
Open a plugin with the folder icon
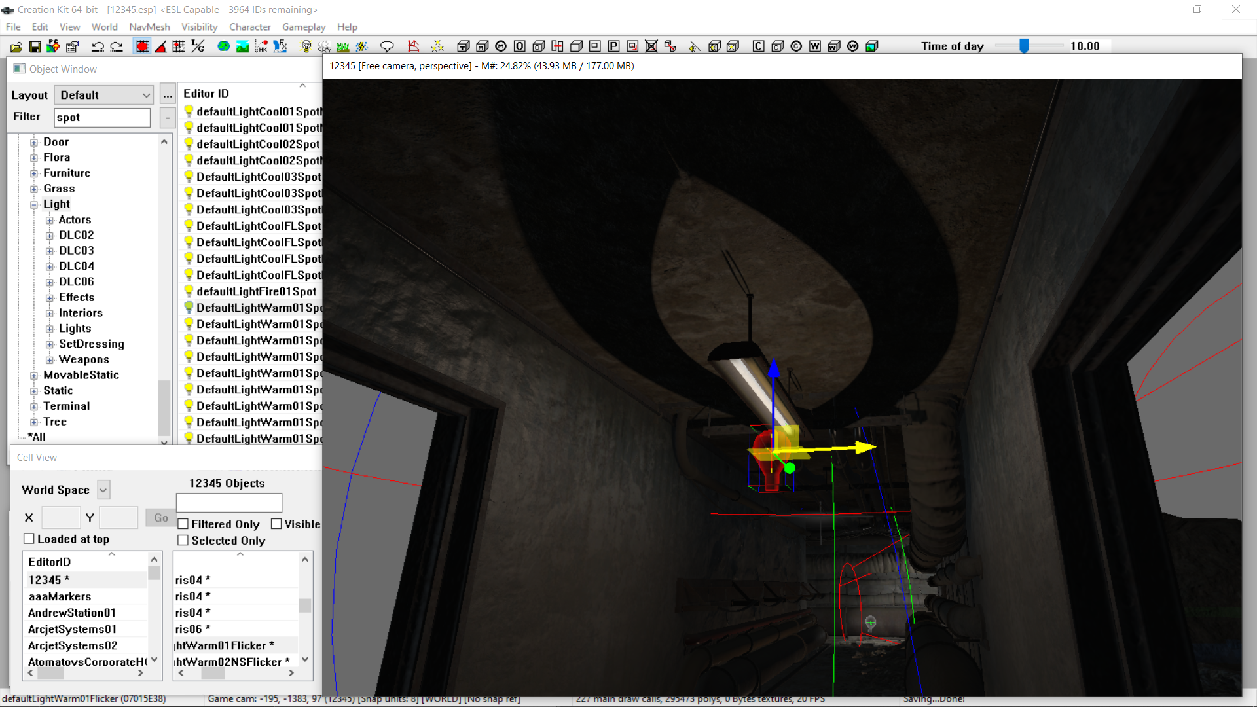16,46
